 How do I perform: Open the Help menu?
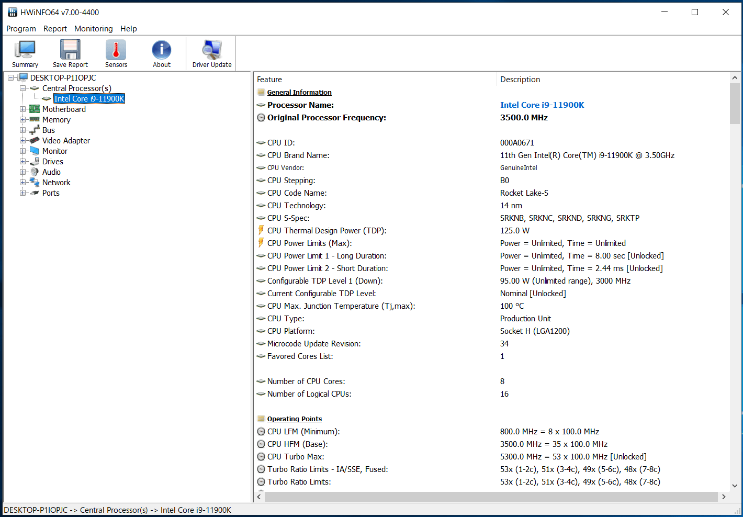pyautogui.click(x=129, y=29)
